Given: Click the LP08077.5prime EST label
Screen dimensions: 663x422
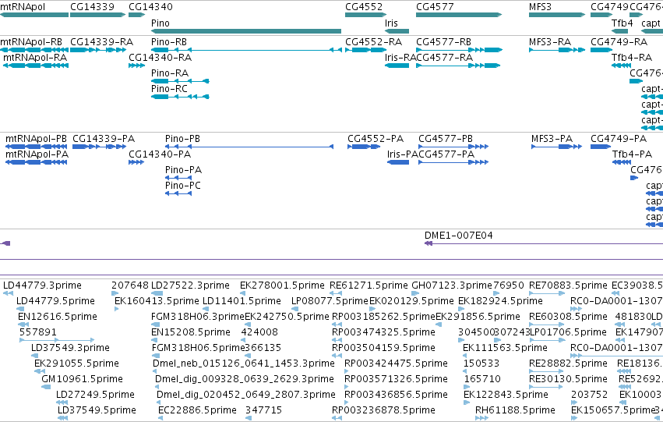Looking at the screenshot, I should coord(330,301).
